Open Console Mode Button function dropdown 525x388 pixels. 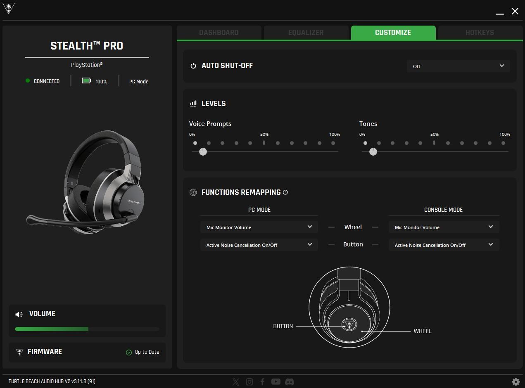click(444, 245)
